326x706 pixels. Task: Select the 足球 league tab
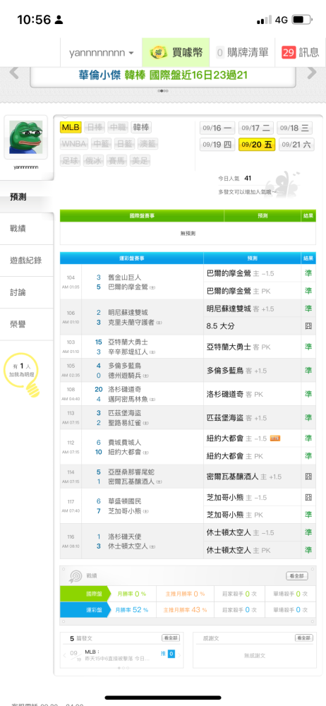point(71,160)
